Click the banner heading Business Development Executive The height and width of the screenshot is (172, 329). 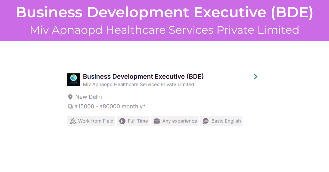[164, 13]
